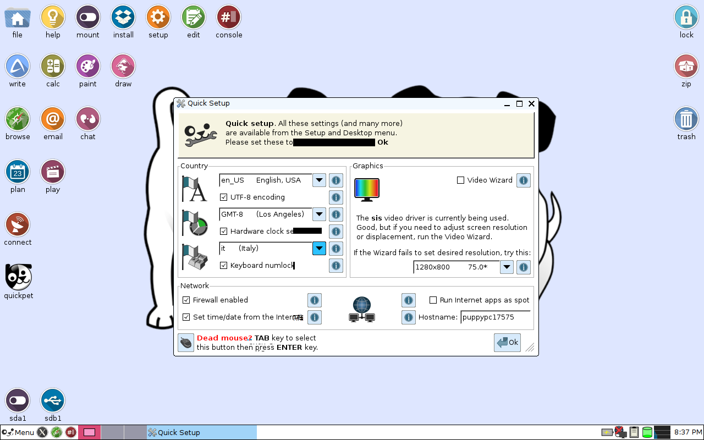Click the lock screen icon
The height and width of the screenshot is (440, 704).
pyautogui.click(x=686, y=18)
